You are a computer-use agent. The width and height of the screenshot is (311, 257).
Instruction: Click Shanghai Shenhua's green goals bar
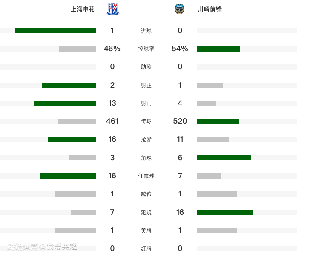pos(55,31)
